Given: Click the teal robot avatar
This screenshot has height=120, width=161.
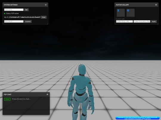Looking at the screenshot, I should [x=81, y=92].
